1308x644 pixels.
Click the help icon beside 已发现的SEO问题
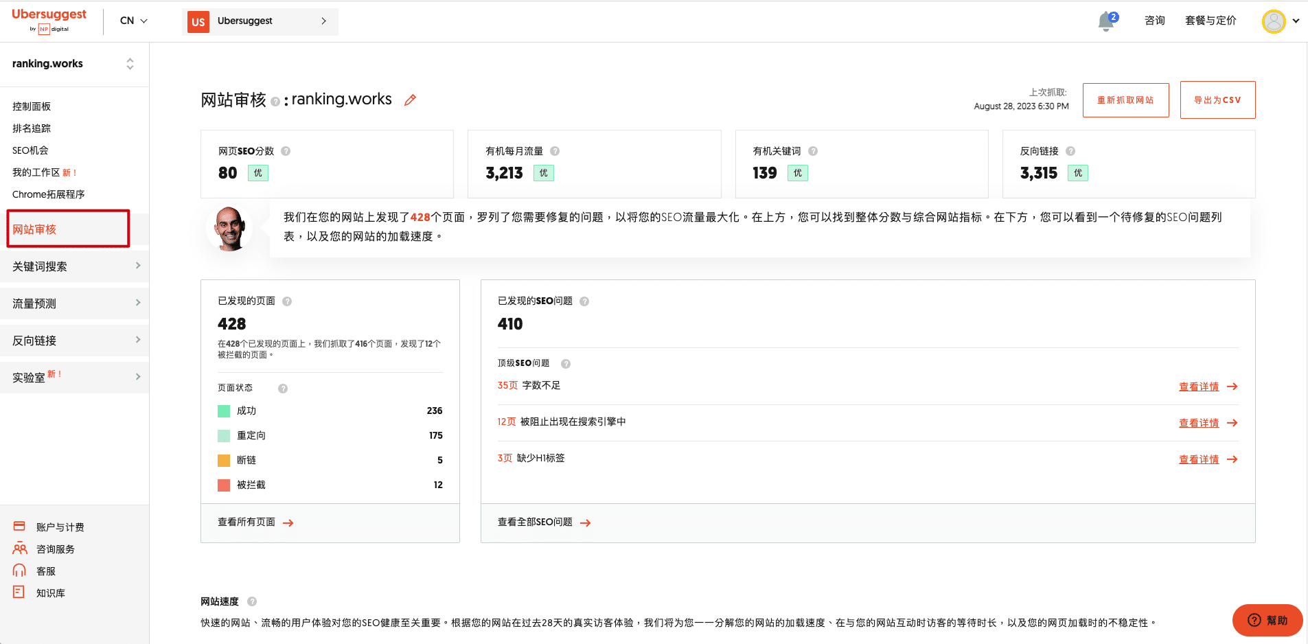tap(584, 301)
